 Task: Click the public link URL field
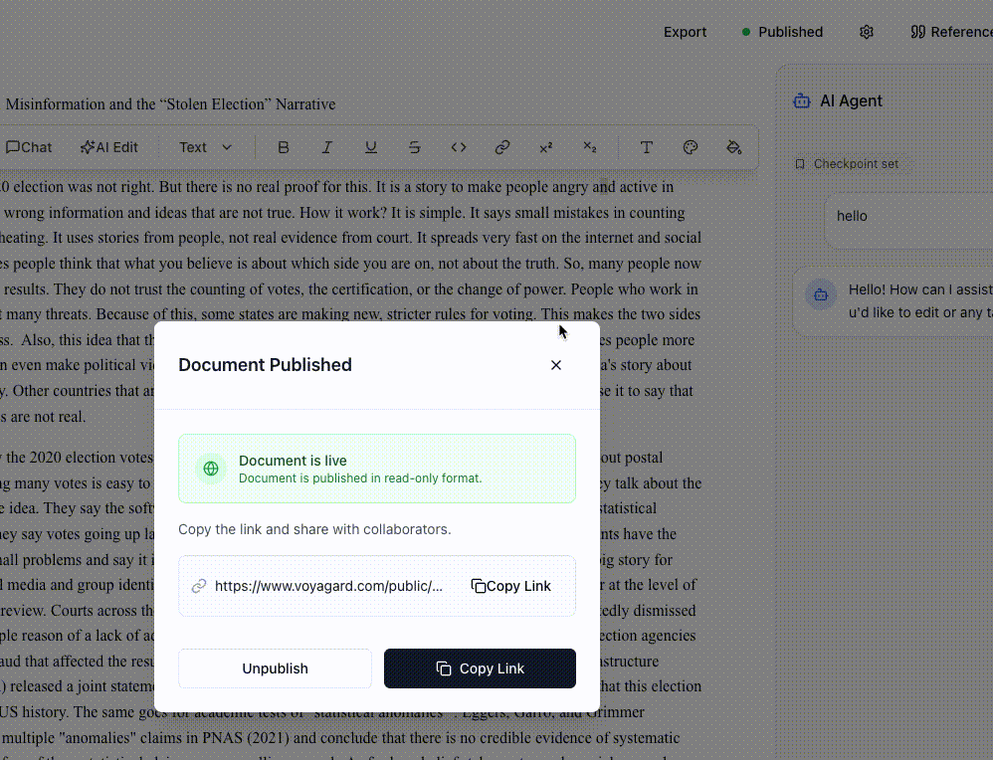[x=328, y=586]
